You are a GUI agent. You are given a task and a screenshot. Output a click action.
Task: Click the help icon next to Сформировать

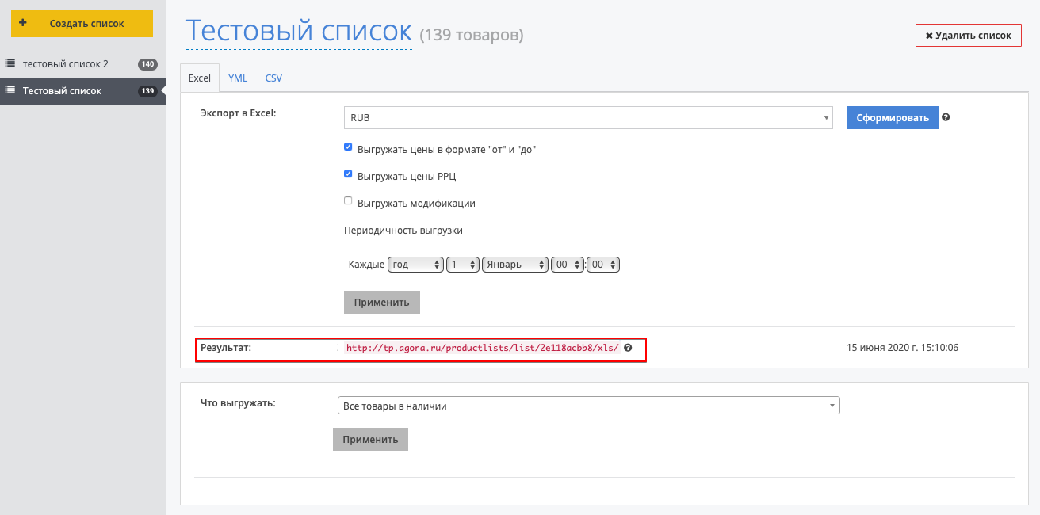946,117
